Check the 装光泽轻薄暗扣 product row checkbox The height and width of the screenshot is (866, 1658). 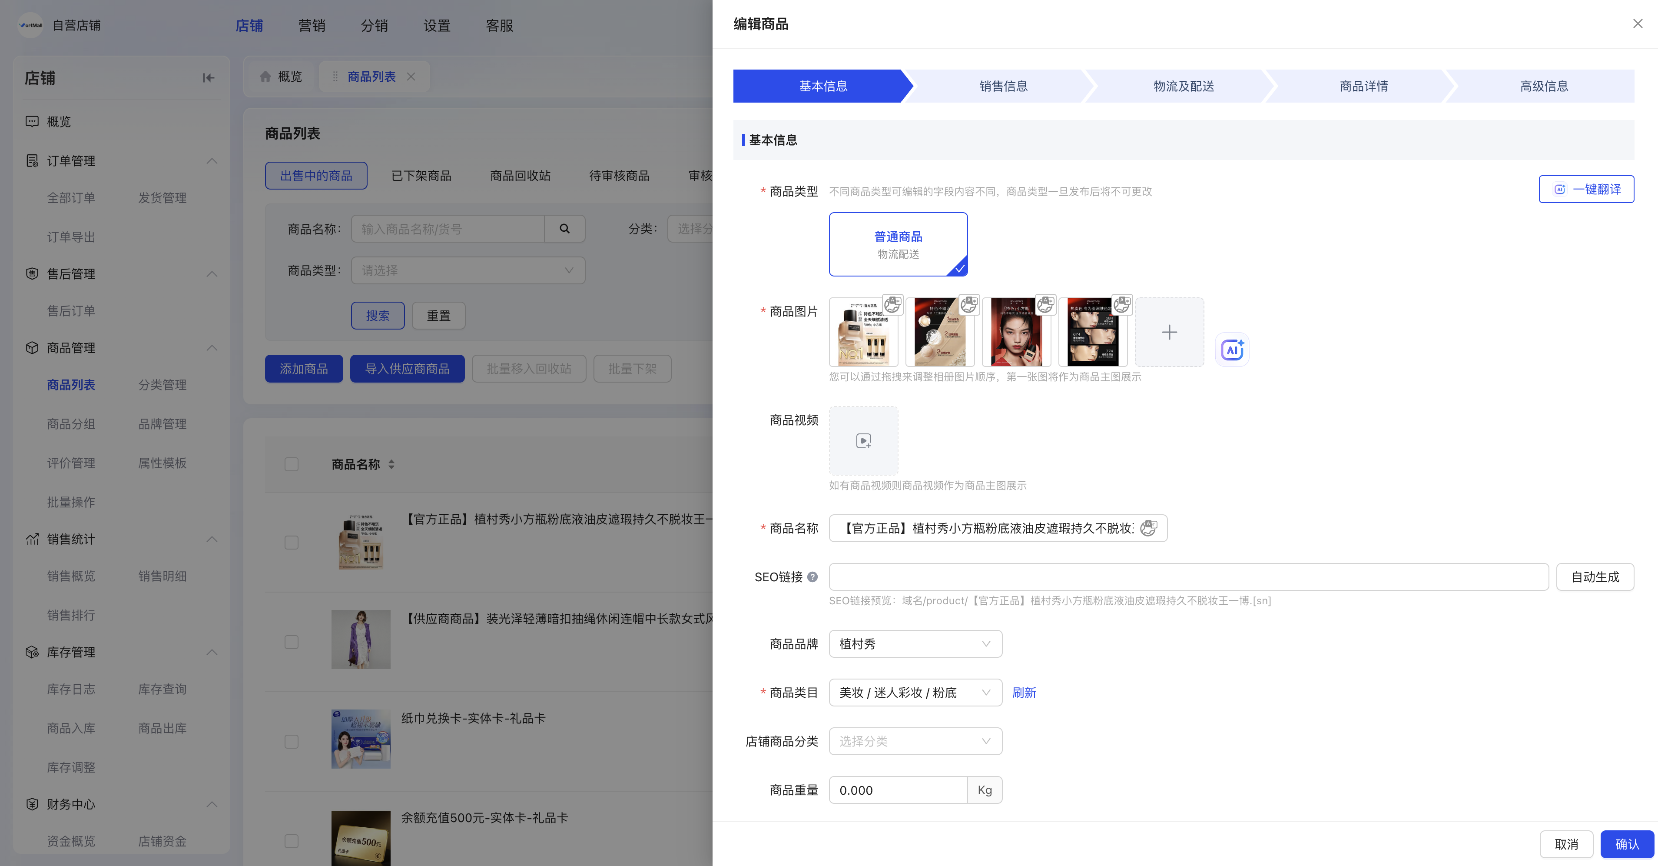click(x=292, y=642)
